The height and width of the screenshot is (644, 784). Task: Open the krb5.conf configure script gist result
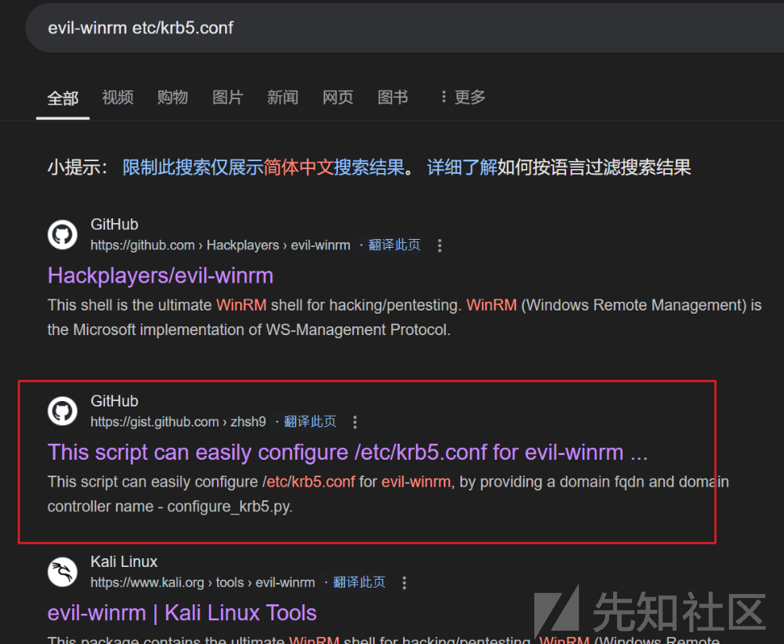[347, 453]
